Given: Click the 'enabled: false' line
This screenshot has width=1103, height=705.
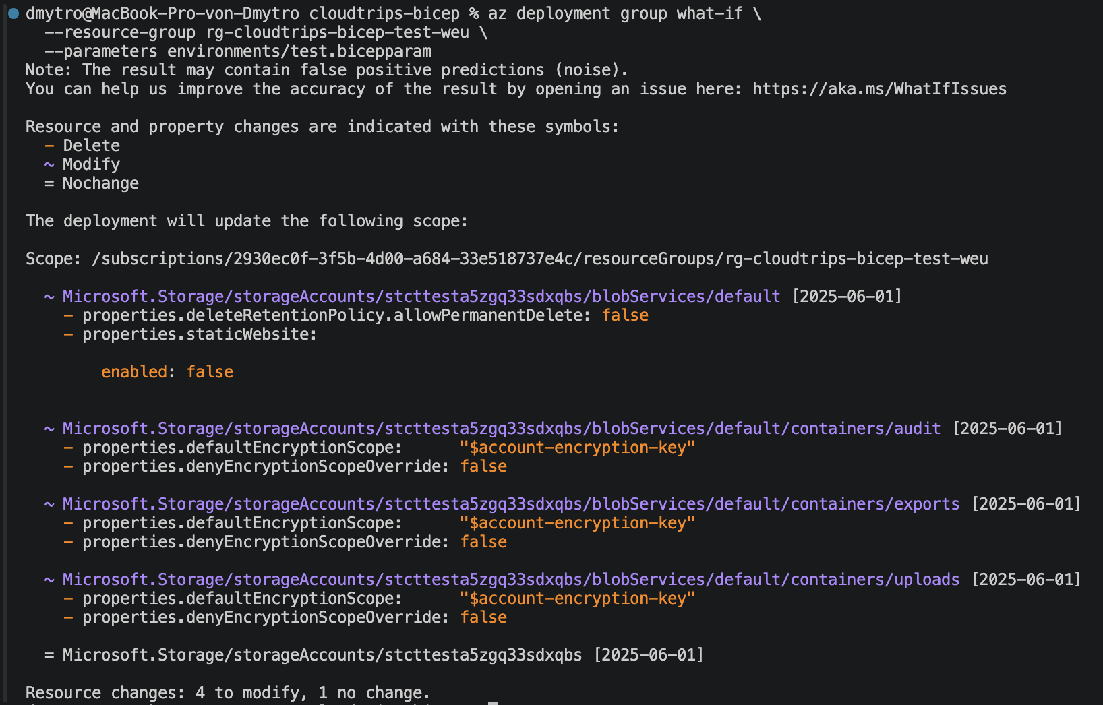Looking at the screenshot, I should coord(167,372).
